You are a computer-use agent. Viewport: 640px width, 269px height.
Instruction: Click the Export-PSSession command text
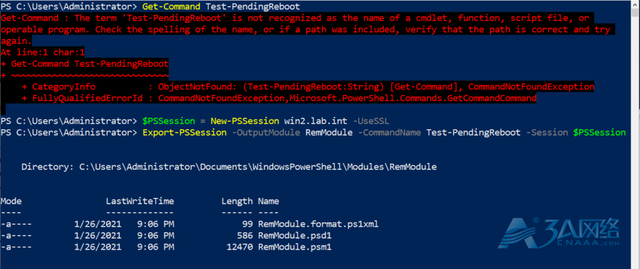184,132
